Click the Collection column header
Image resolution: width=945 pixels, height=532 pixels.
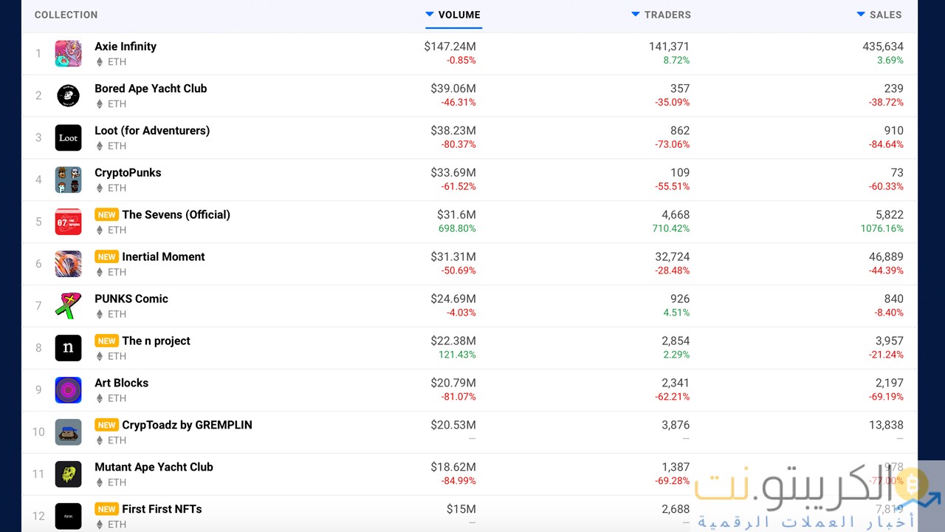[x=66, y=15]
